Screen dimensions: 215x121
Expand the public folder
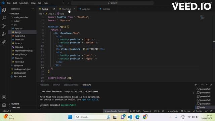(16, 21)
